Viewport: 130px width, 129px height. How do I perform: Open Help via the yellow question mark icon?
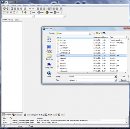[22, 12]
